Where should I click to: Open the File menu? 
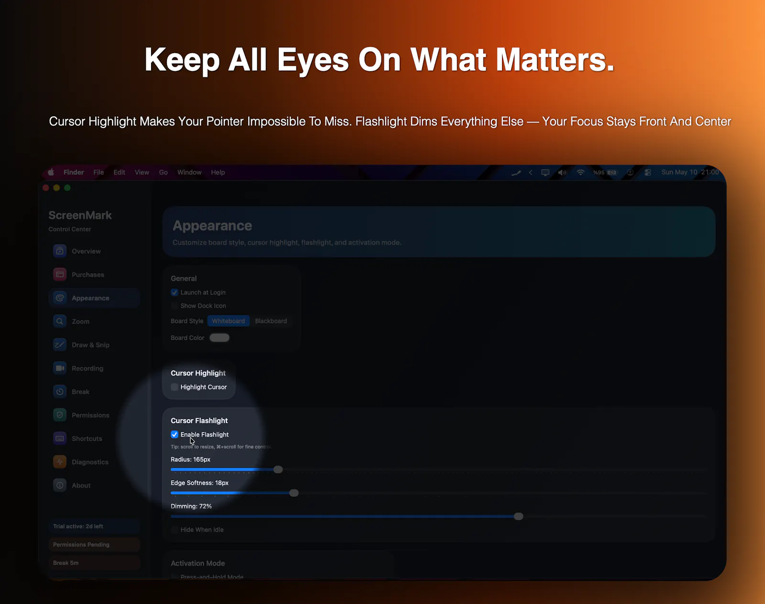click(98, 172)
